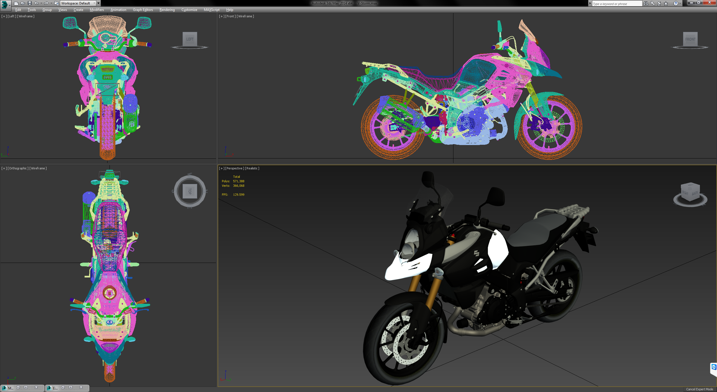
Task: Click the Redo arrow icon
Action: point(46,3)
